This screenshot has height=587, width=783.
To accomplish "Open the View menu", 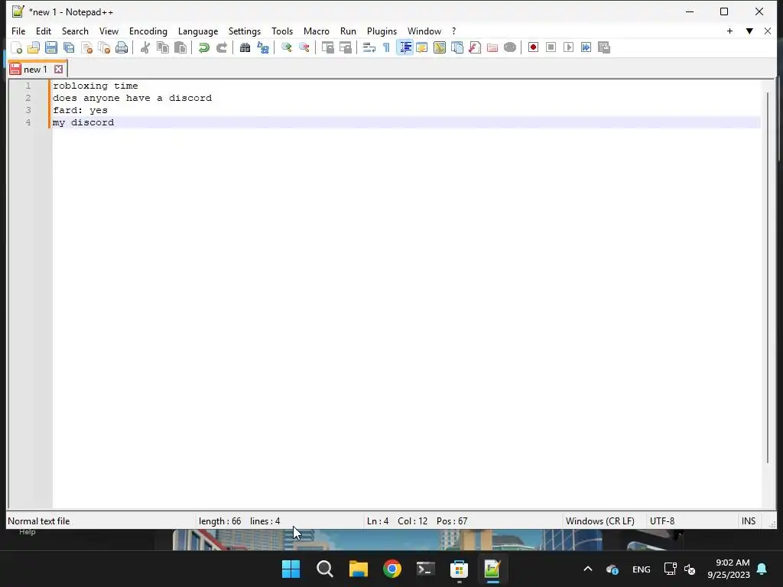I will pyautogui.click(x=109, y=31).
